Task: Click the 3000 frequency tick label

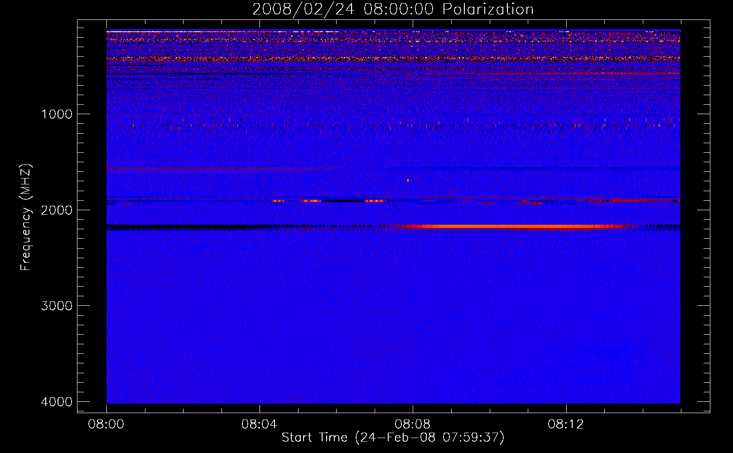Action: 57,306
